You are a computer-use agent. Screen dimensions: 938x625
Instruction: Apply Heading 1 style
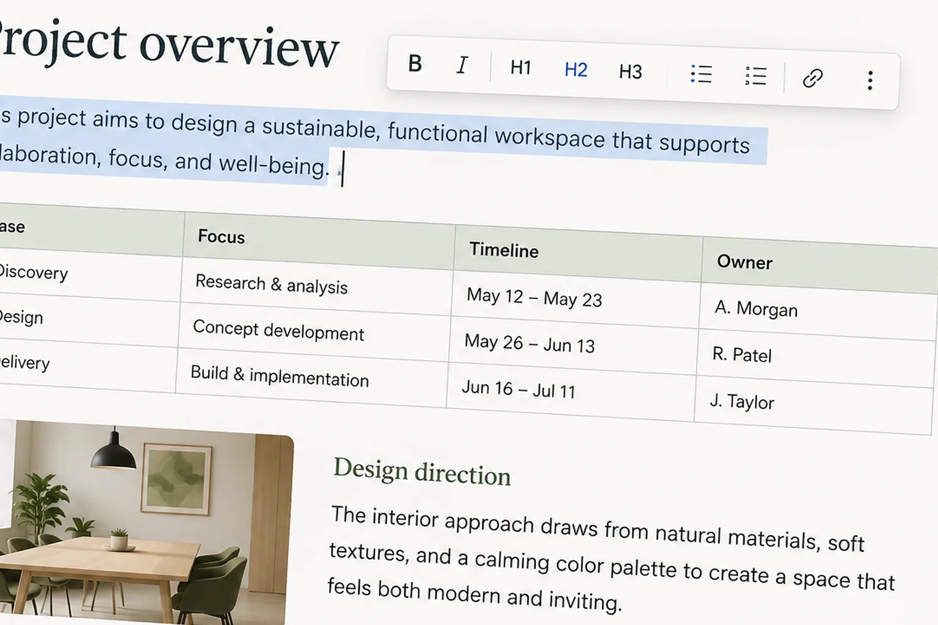coord(520,67)
